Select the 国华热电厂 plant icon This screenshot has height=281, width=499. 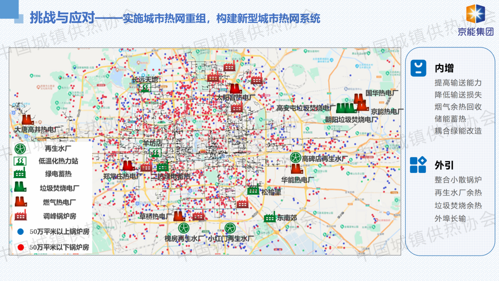tap(359, 98)
